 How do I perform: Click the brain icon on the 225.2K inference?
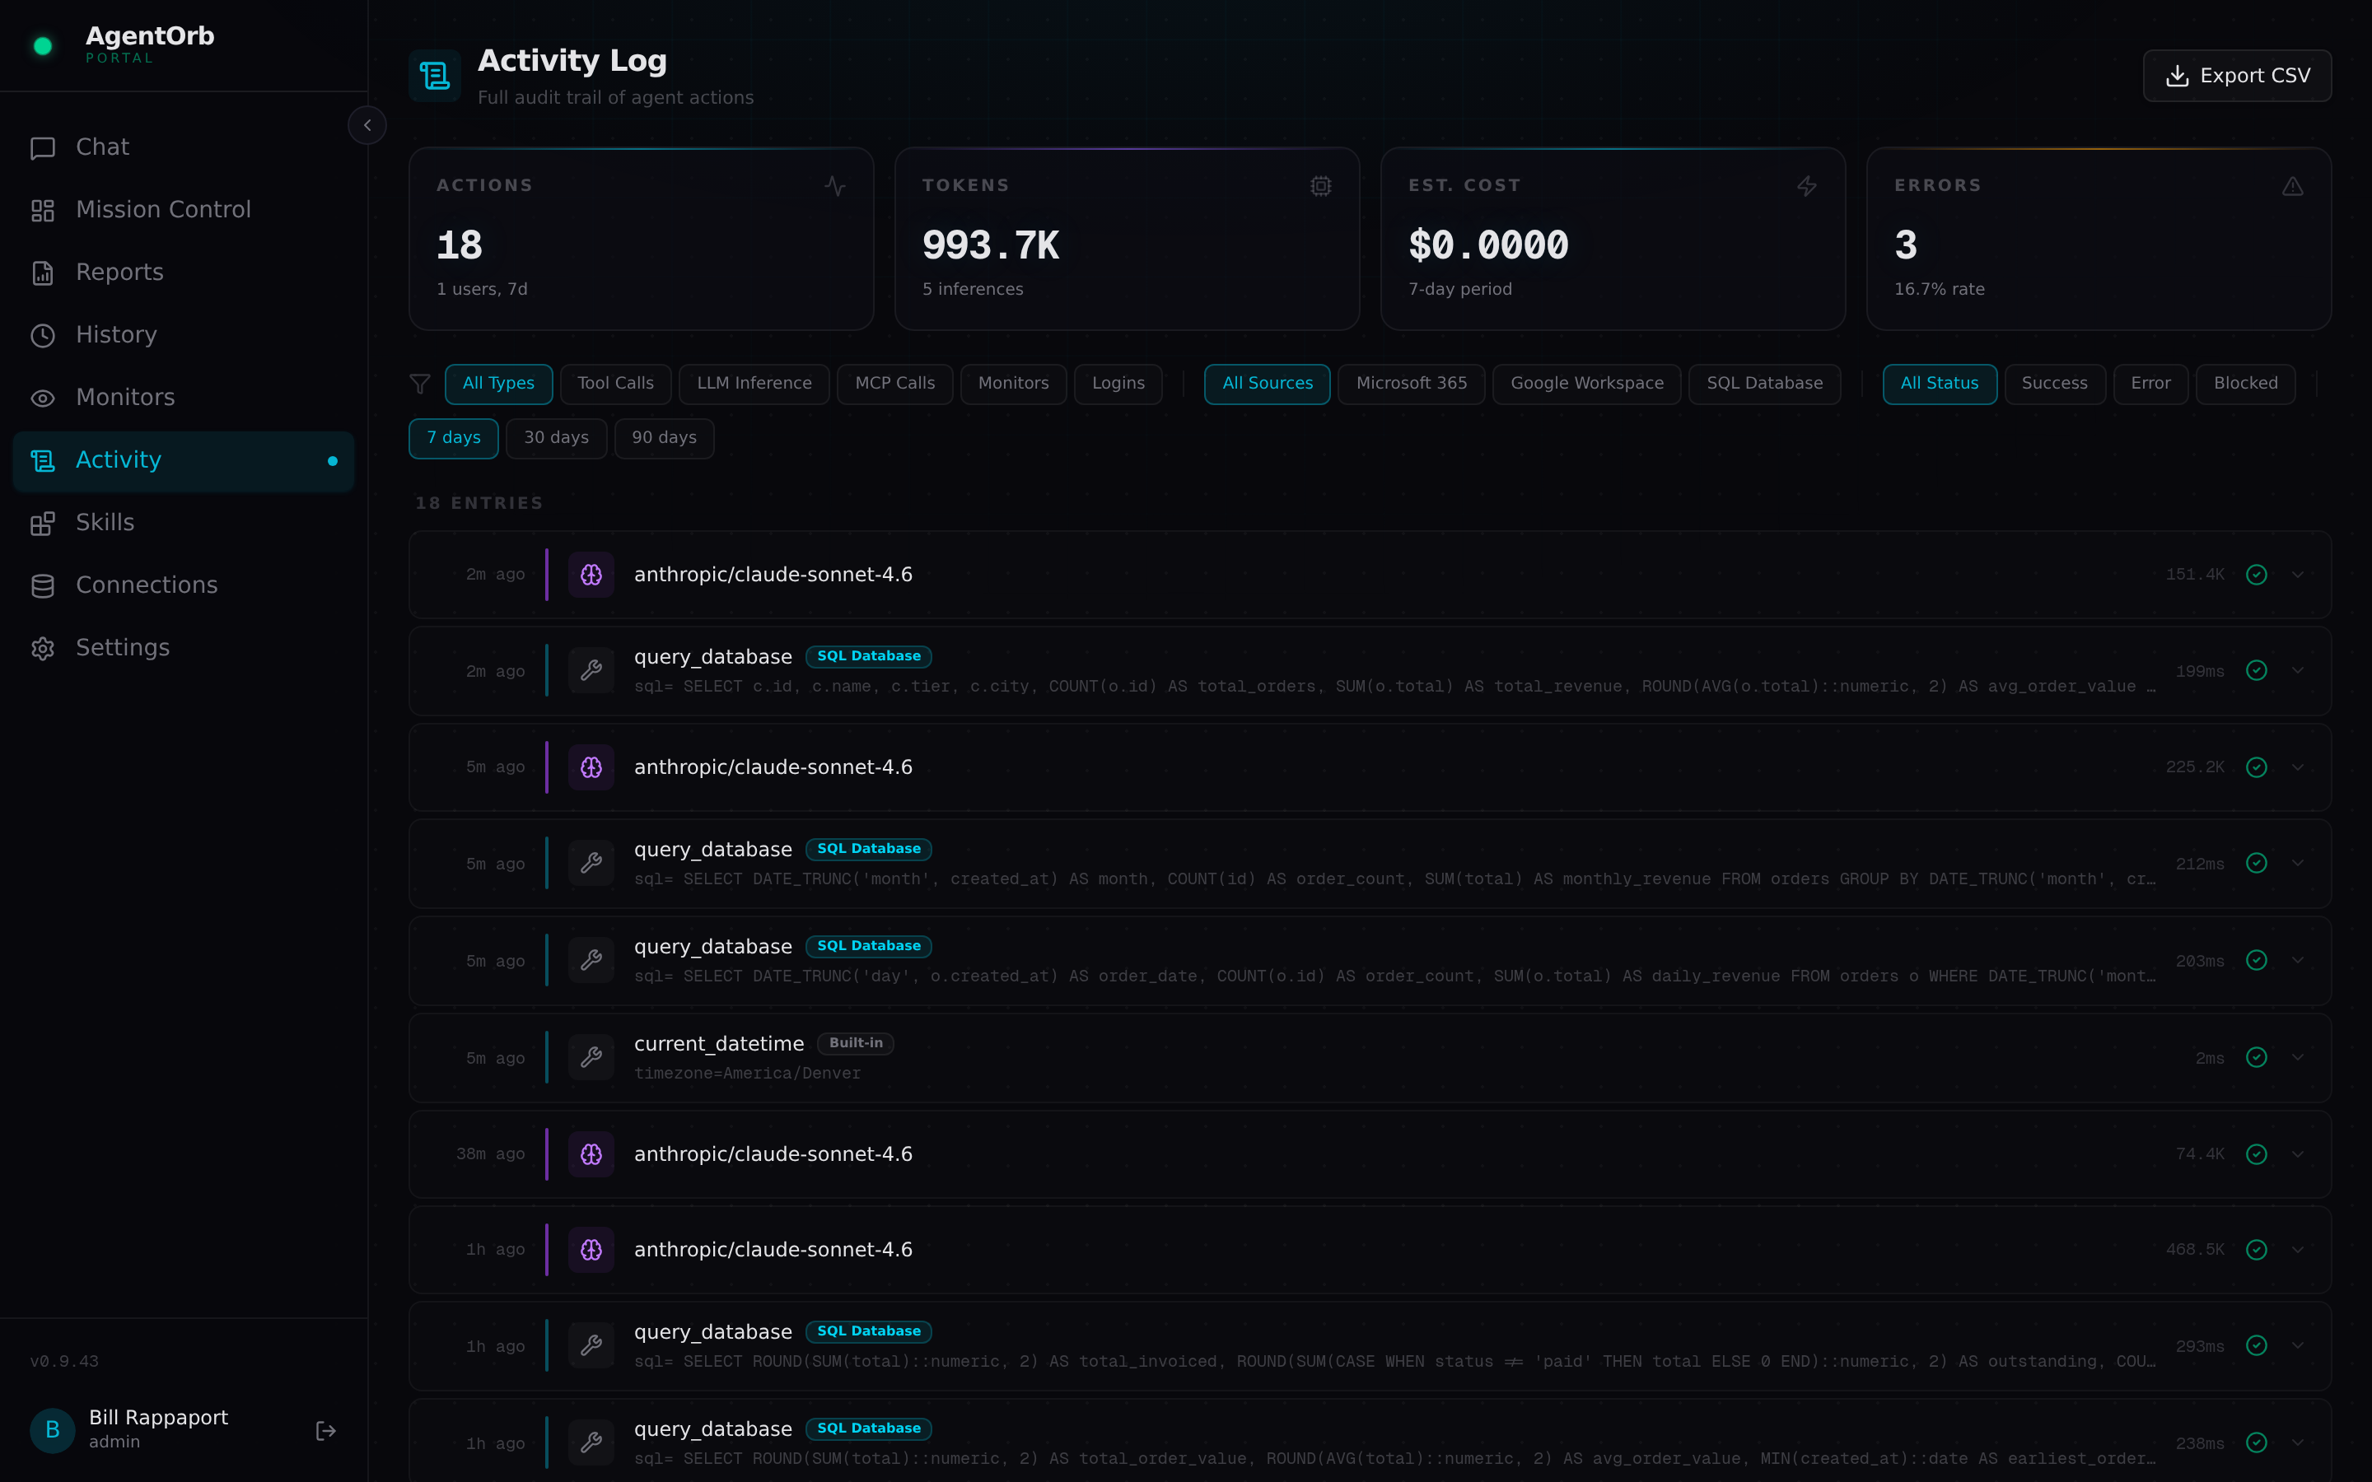(591, 767)
